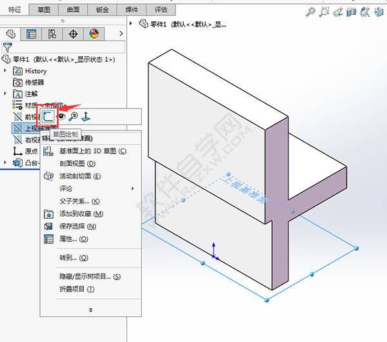
Task: Select the front plane (前视) tree icon
Action: [17, 117]
